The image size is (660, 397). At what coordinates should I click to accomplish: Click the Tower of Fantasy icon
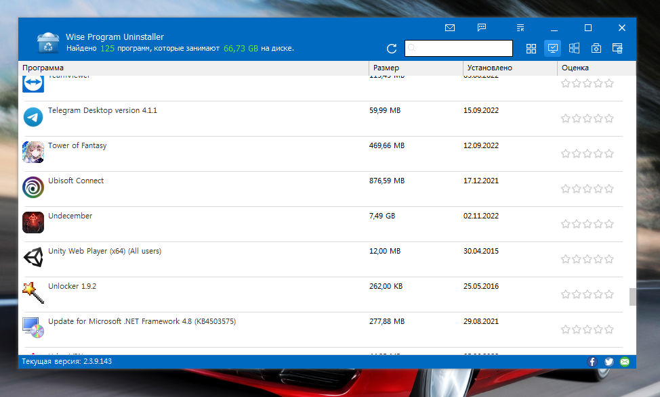coord(33,152)
